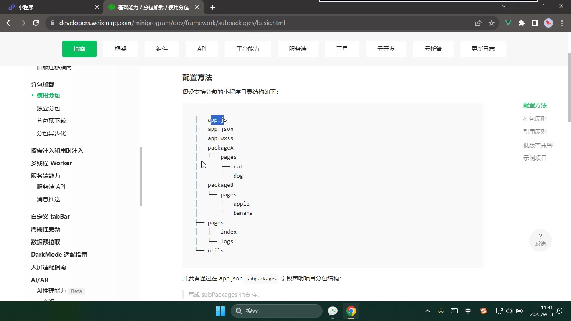Select the 指南 navigation tab
The height and width of the screenshot is (321, 571).
79,49
